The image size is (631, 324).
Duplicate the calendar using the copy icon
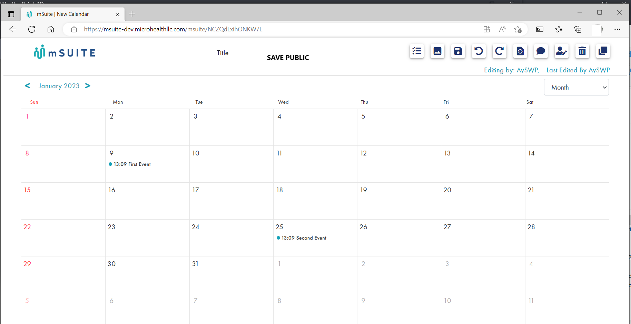pos(603,51)
